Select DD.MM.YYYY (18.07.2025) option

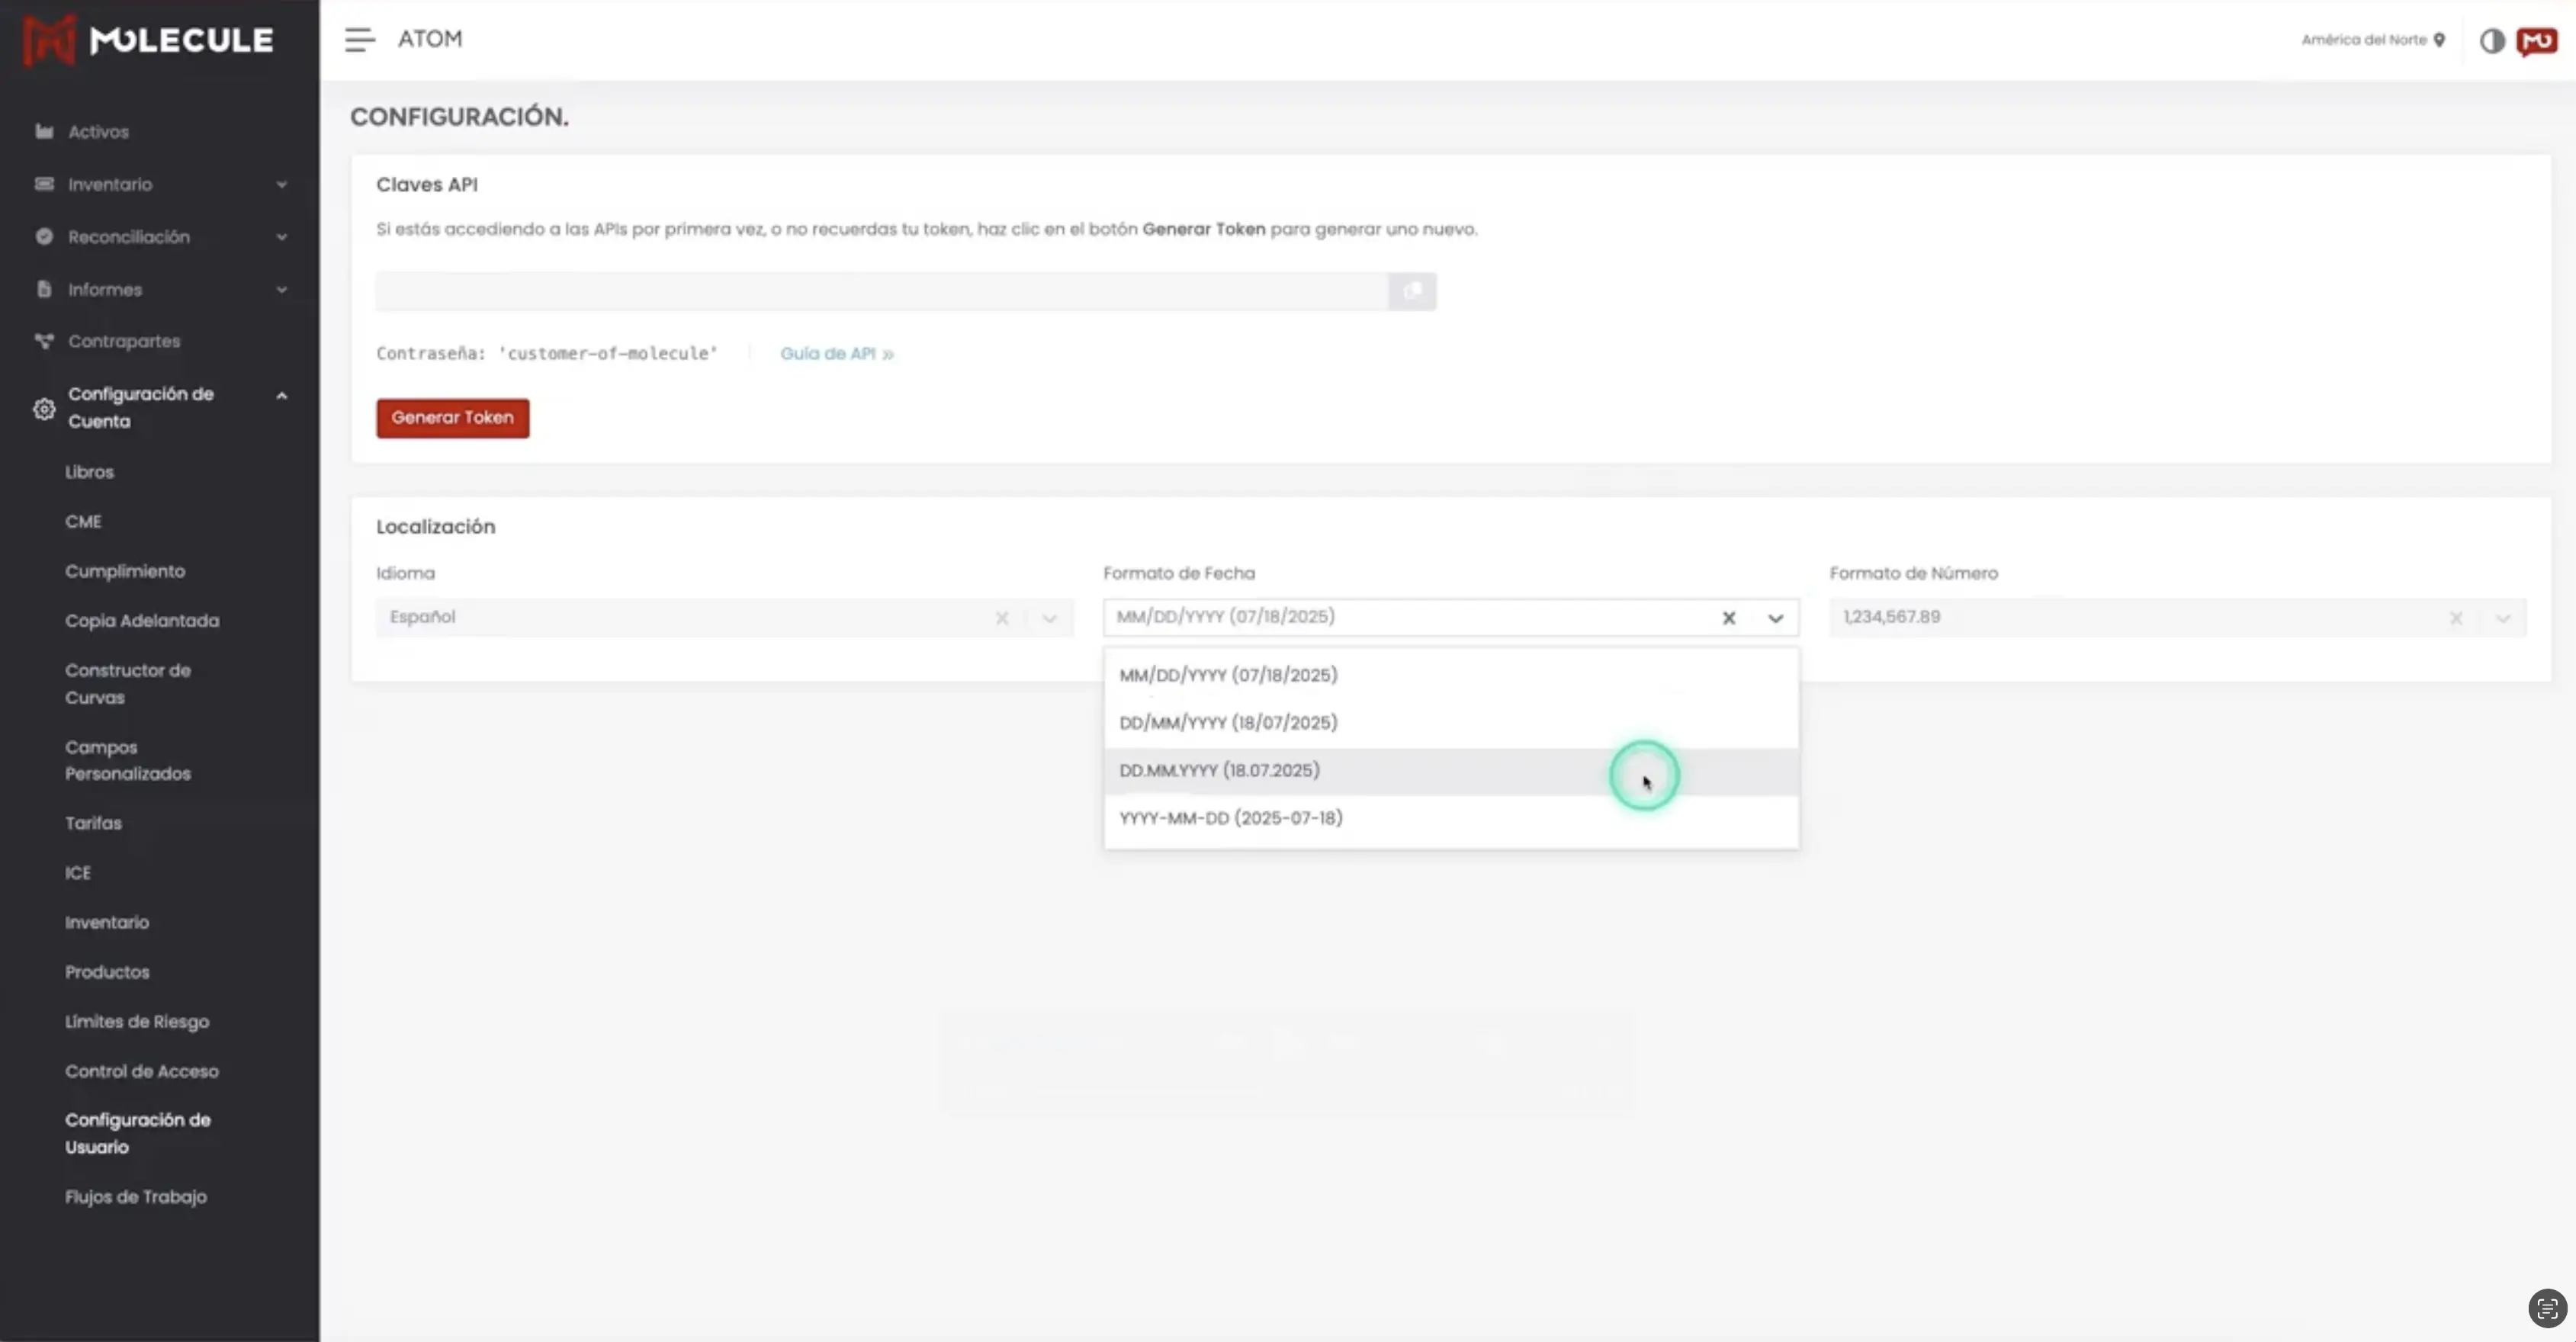[x=1219, y=771]
